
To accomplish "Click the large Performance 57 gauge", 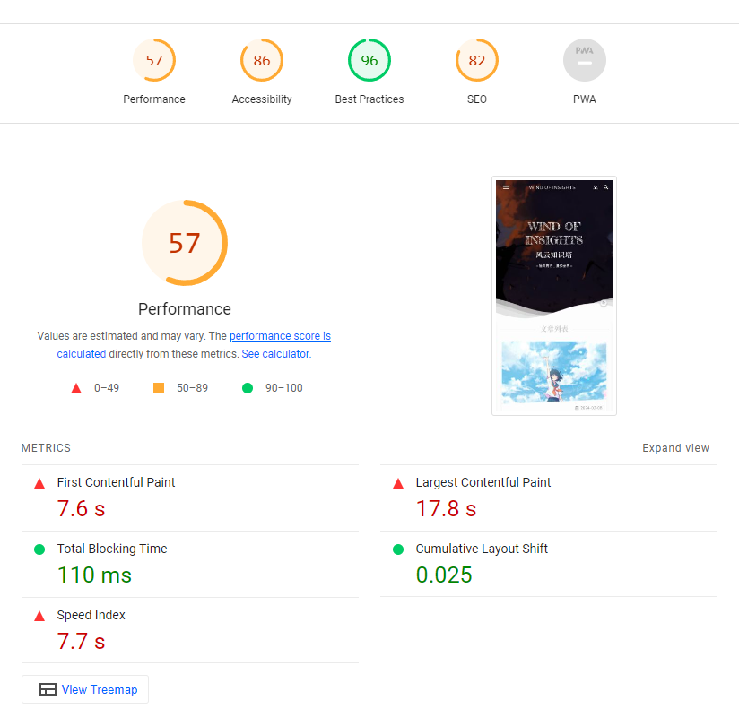I will click(x=185, y=244).
